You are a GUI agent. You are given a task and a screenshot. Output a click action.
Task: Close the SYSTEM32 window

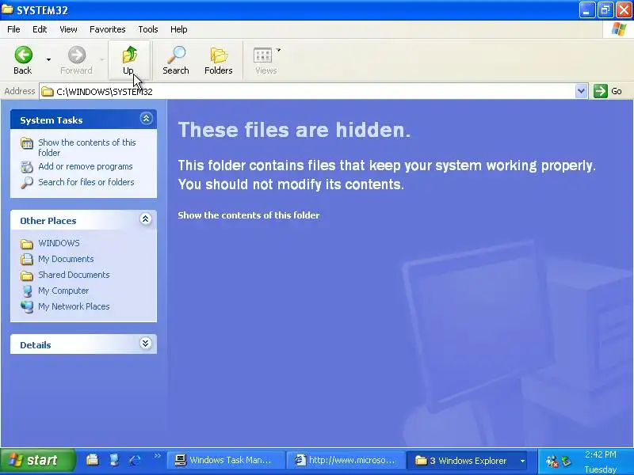(x=624, y=9)
